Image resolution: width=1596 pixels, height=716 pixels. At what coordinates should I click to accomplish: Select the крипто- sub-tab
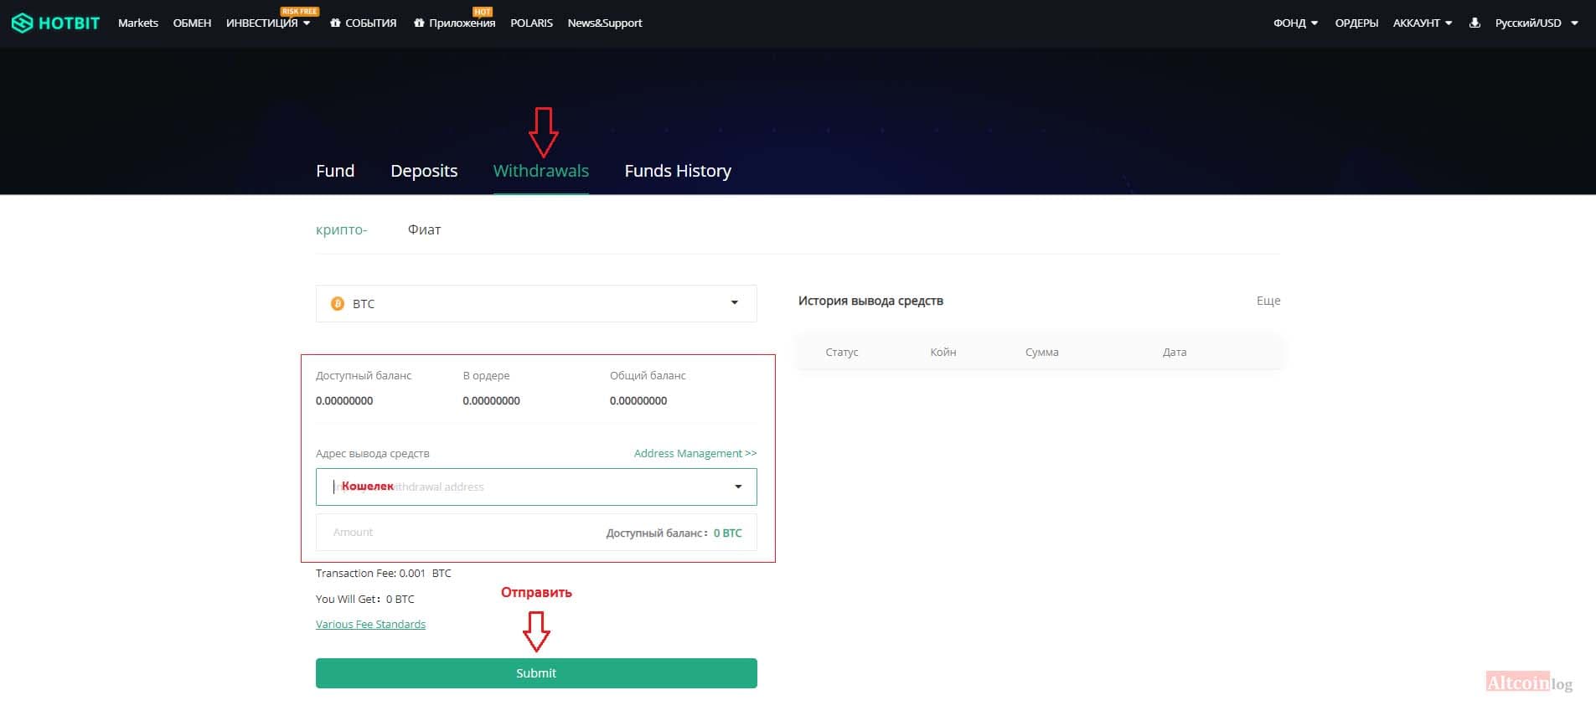pyautogui.click(x=342, y=229)
